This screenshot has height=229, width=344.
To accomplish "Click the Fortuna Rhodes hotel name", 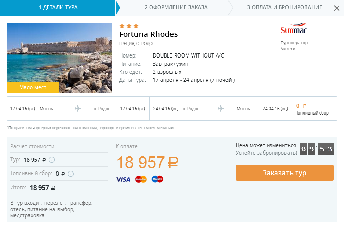I will 148,34.
